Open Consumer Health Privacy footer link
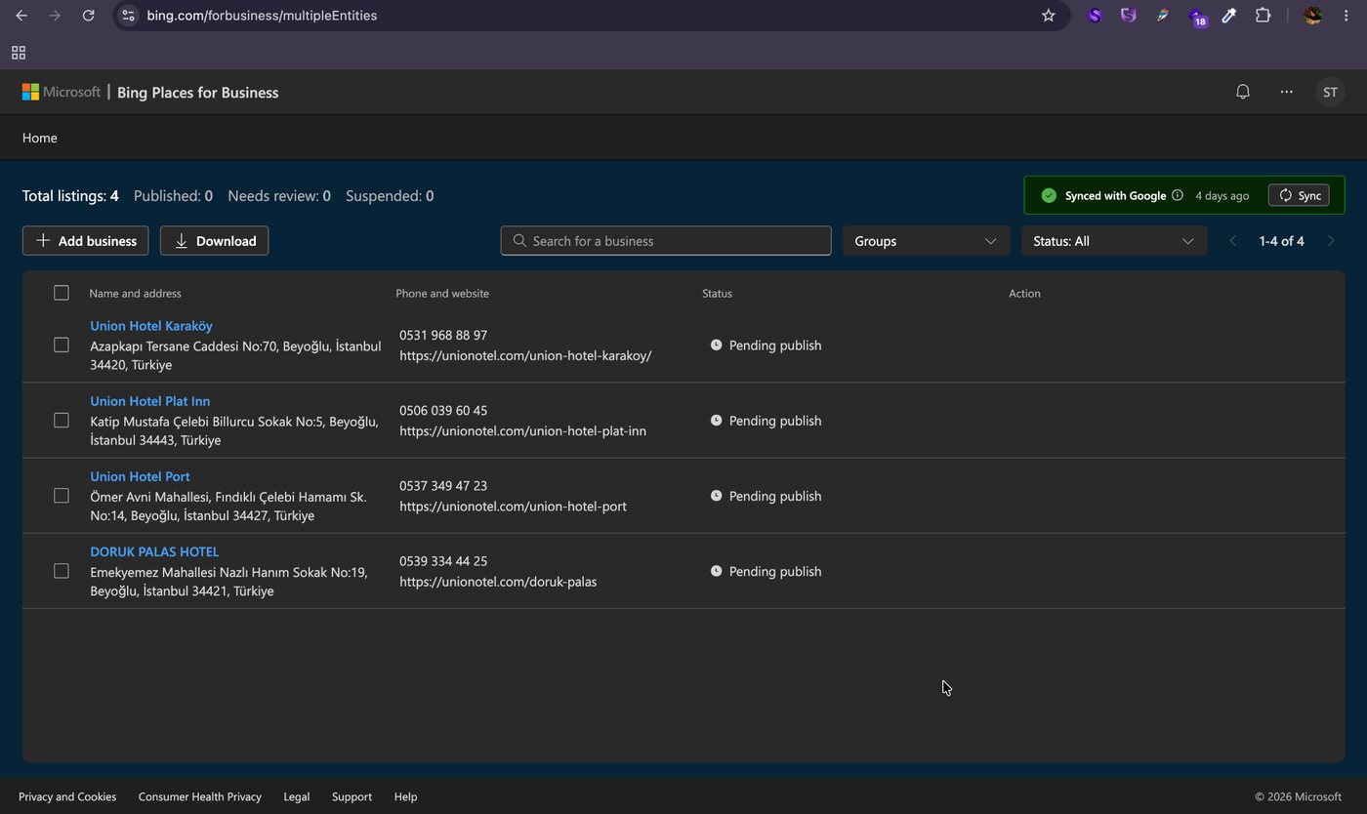Viewport: 1367px width, 814px height. (x=200, y=796)
